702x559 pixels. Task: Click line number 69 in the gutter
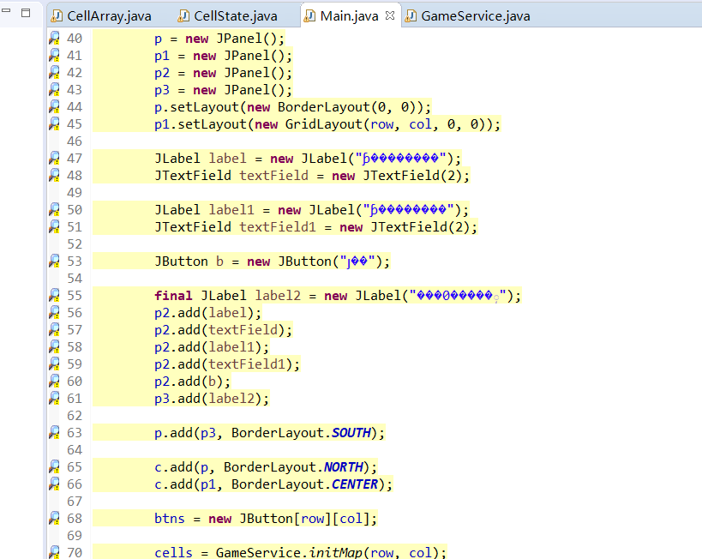click(75, 535)
